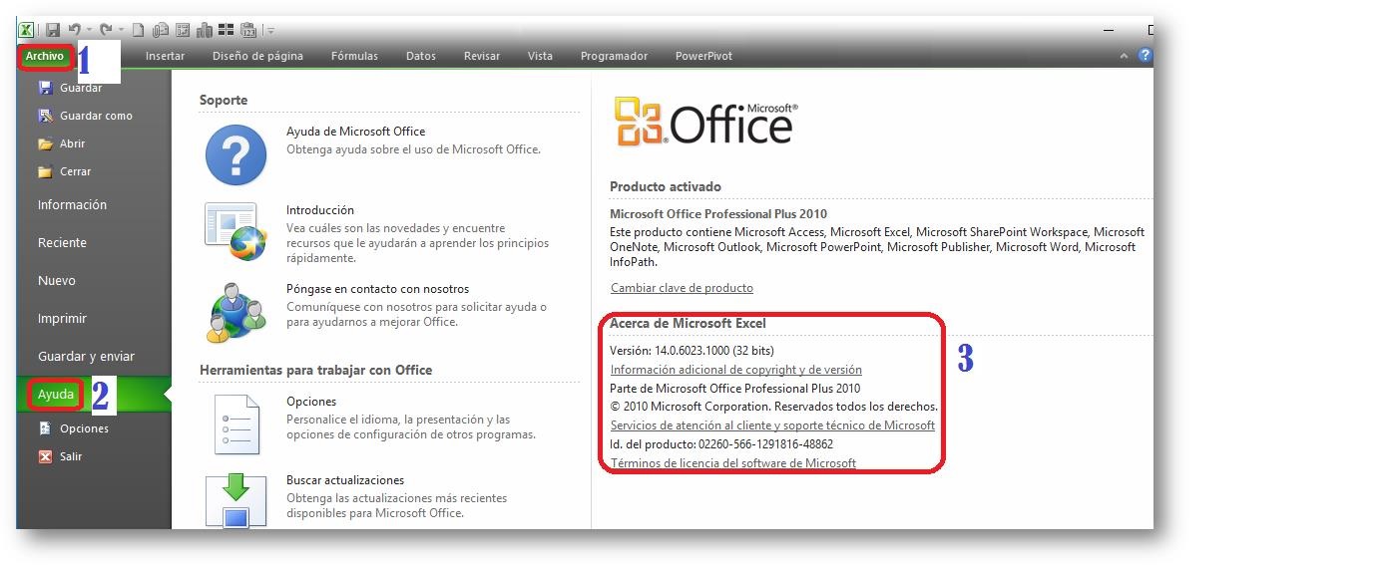
Task: Click the Ayuda de Microsoft Office title text
Action: [355, 132]
